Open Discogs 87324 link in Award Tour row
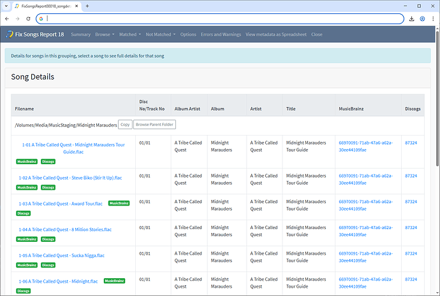This screenshot has width=440, height=296. click(411, 202)
